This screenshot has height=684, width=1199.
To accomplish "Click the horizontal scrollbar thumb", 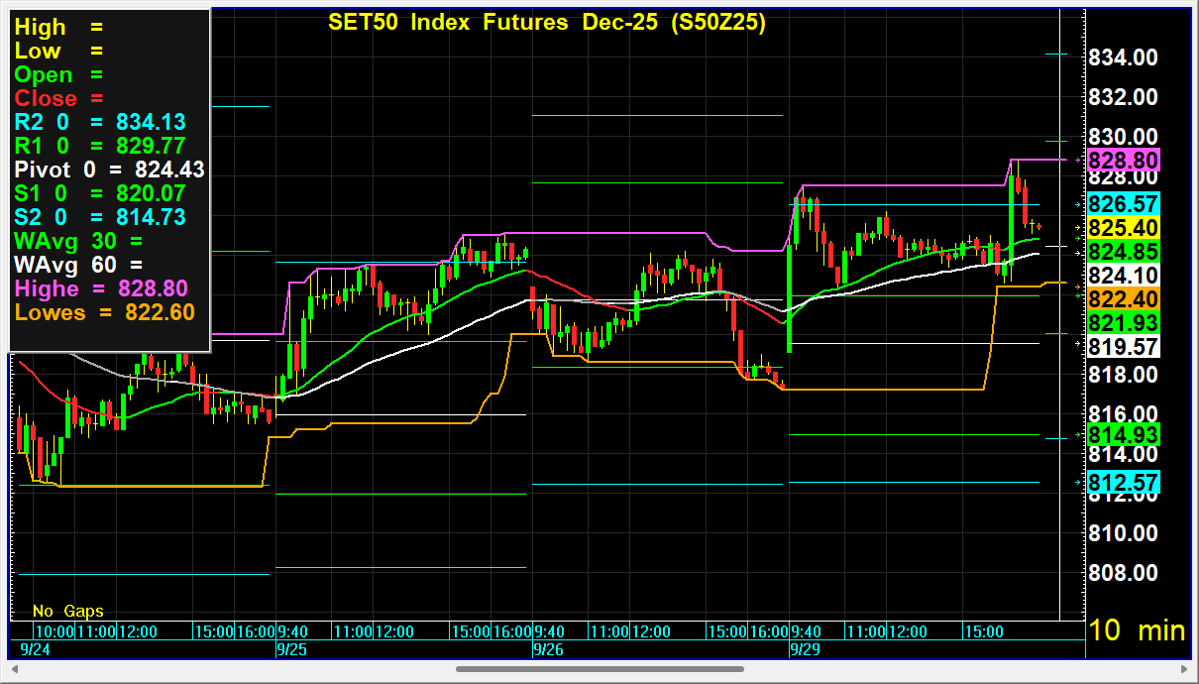I will [x=585, y=670].
